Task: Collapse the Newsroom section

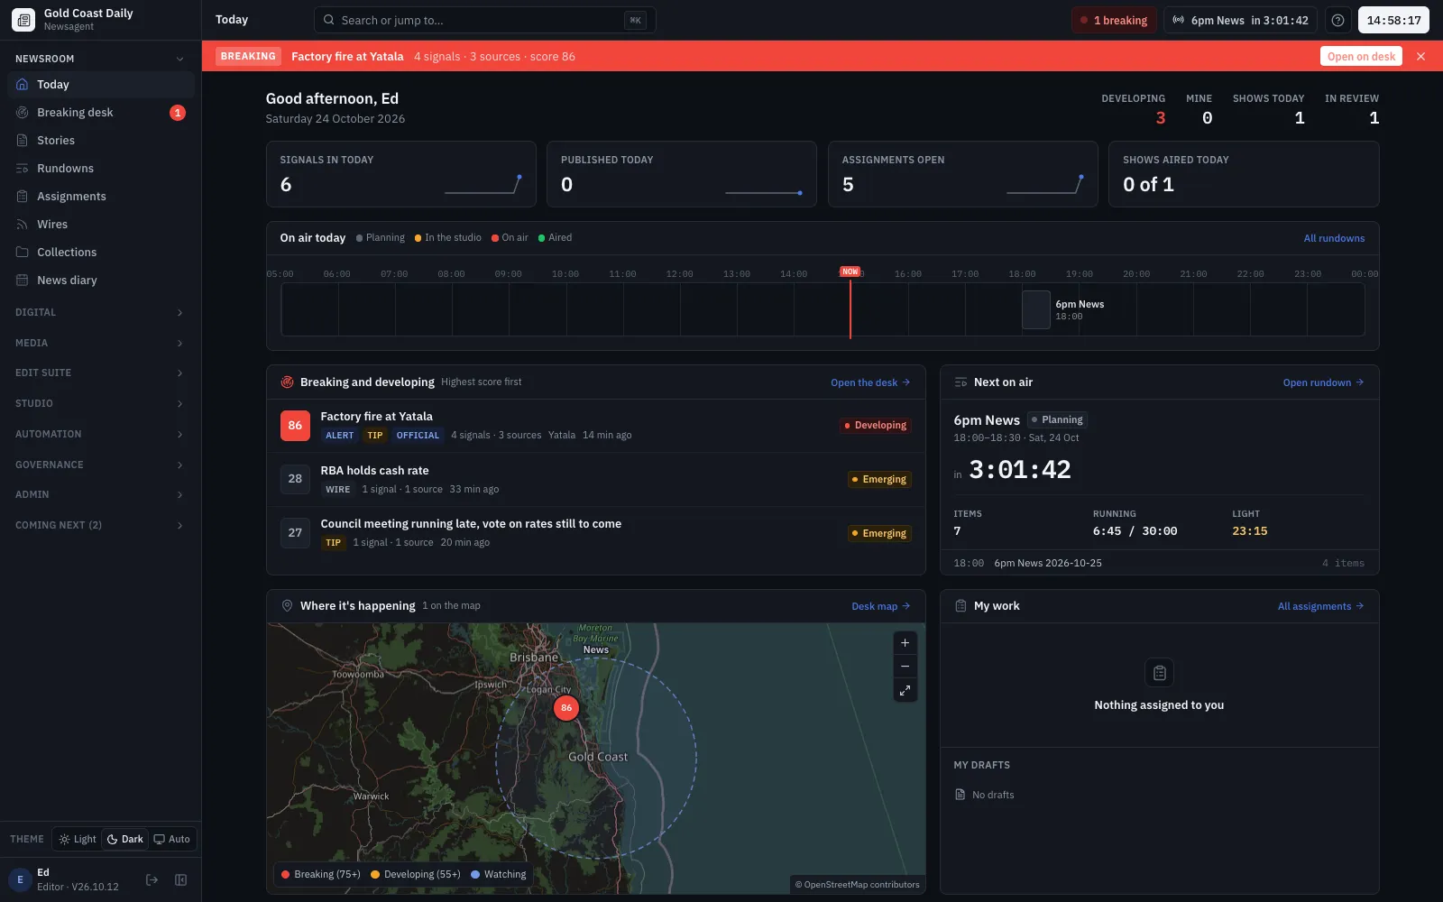Action: 101,59
